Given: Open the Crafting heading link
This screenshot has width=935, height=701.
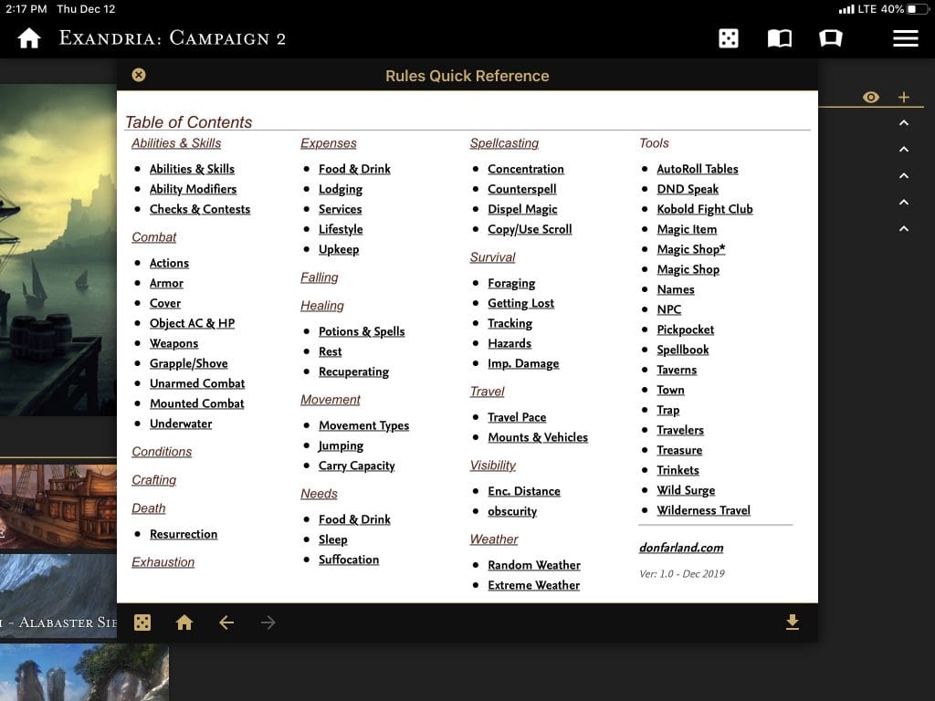Looking at the screenshot, I should 153,480.
